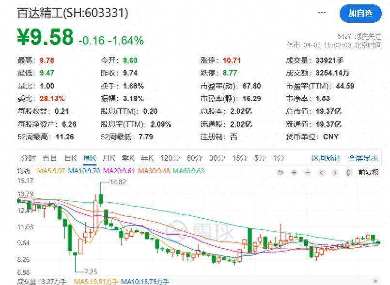Image resolution: width=390 pixels, height=285 pixels.
Task: Click the 5427 球友关注 text
Action: coord(359,36)
